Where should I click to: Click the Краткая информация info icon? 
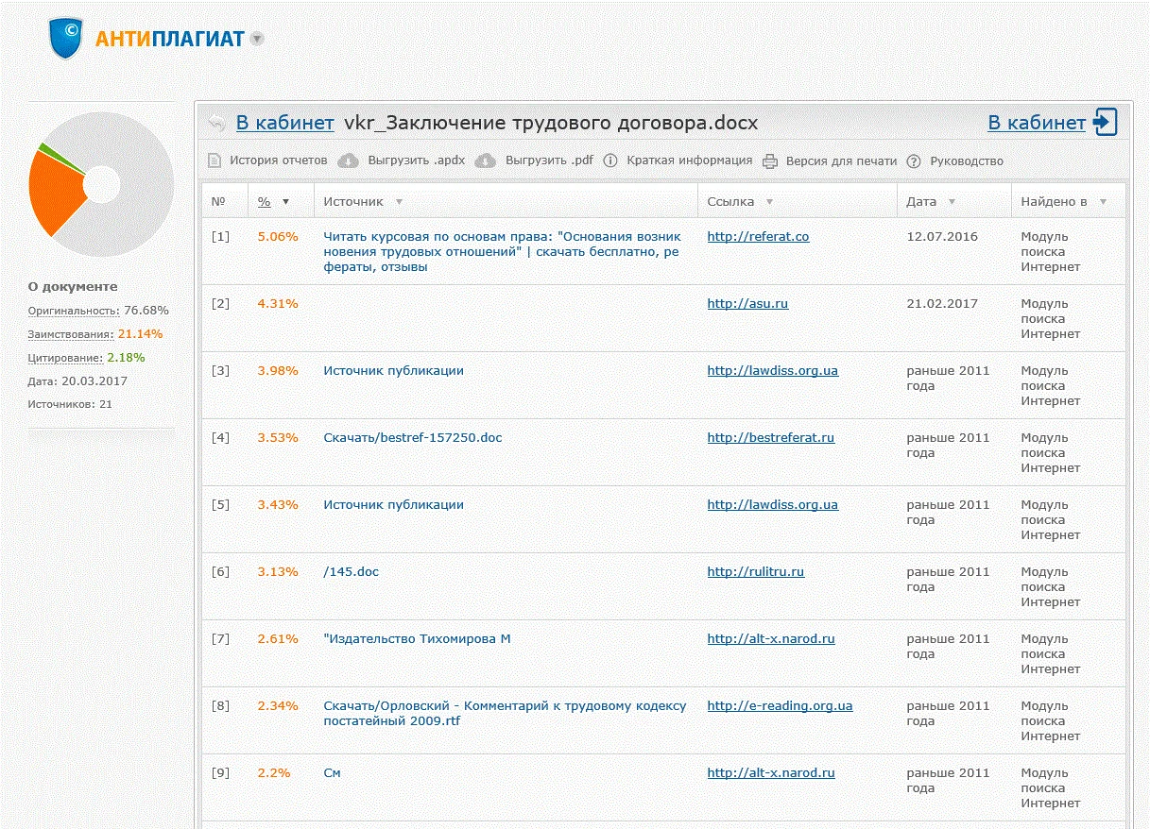[610, 161]
